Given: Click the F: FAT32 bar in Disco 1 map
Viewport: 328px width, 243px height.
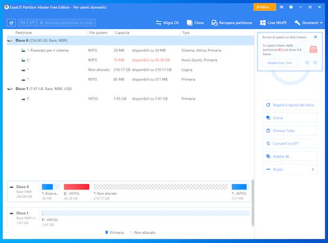Looking at the screenshot, I should [146, 213].
